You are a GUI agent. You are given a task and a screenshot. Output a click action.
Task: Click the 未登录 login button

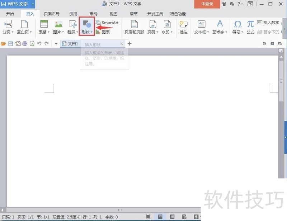207,4
